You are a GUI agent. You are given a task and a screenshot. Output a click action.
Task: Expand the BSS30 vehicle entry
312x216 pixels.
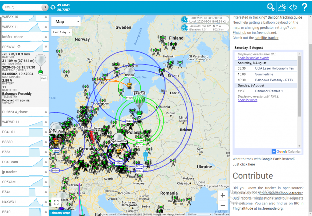46,142
